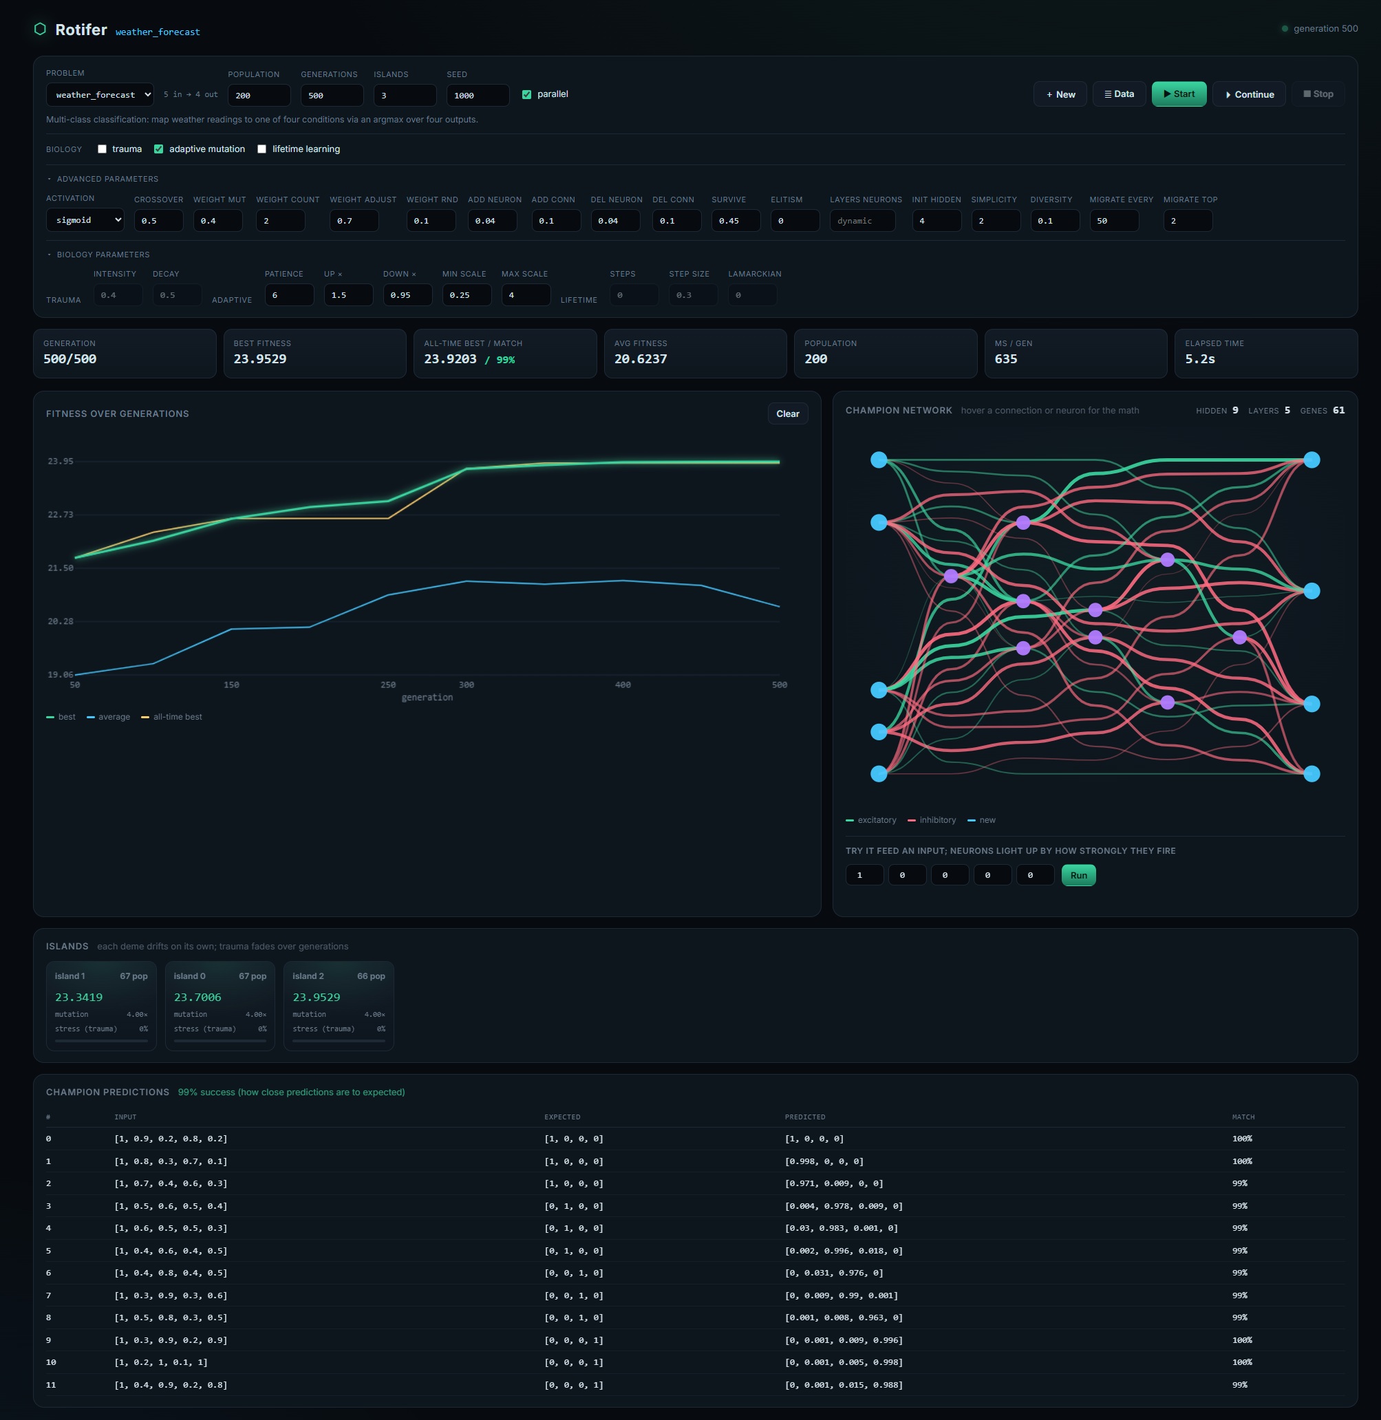This screenshot has height=1420, width=1381.
Task: Click the GENES 61 count
Action: (1323, 411)
